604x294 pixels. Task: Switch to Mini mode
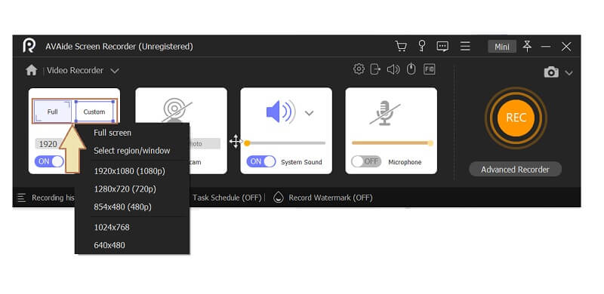point(502,47)
